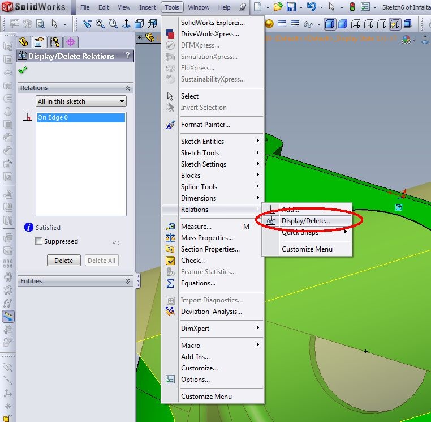Click the Mass Properties scale icon

[170, 238]
